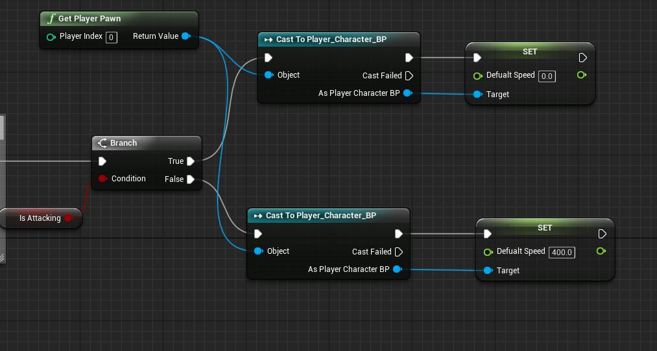Click Object pin on lower Cast node
This screenshot has width=657, height=351.
pyautogui.click(x=258, y=251)
